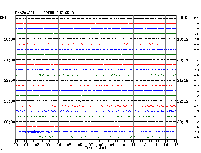The image size is (201, 153).
Task: Click the DC offset value -406
Action: click(x=196, y=49)
